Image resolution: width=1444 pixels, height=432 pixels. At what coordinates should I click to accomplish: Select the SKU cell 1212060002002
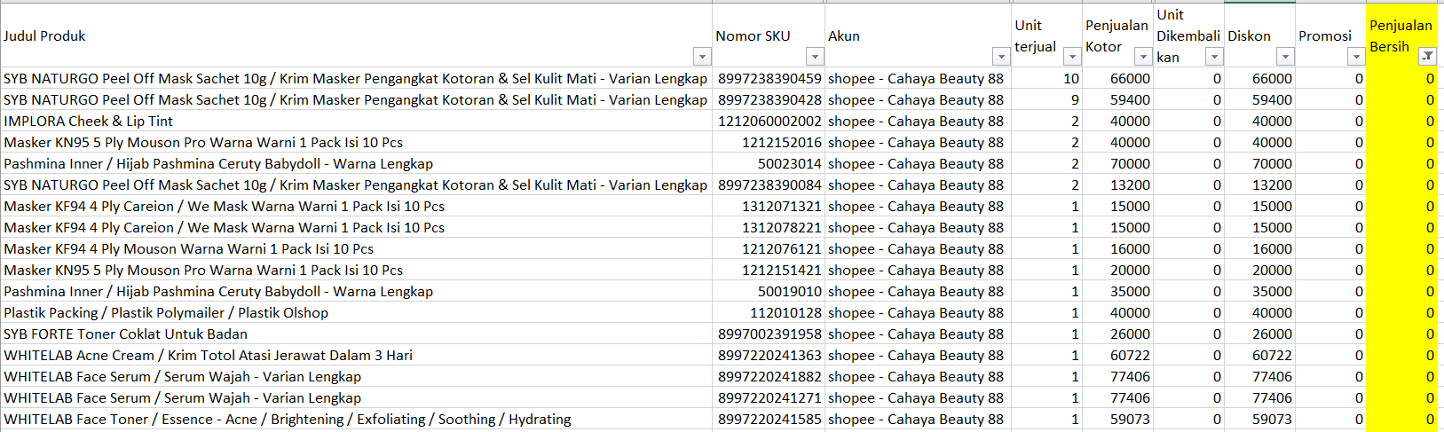pyautogui.click(x=769, y=121)
